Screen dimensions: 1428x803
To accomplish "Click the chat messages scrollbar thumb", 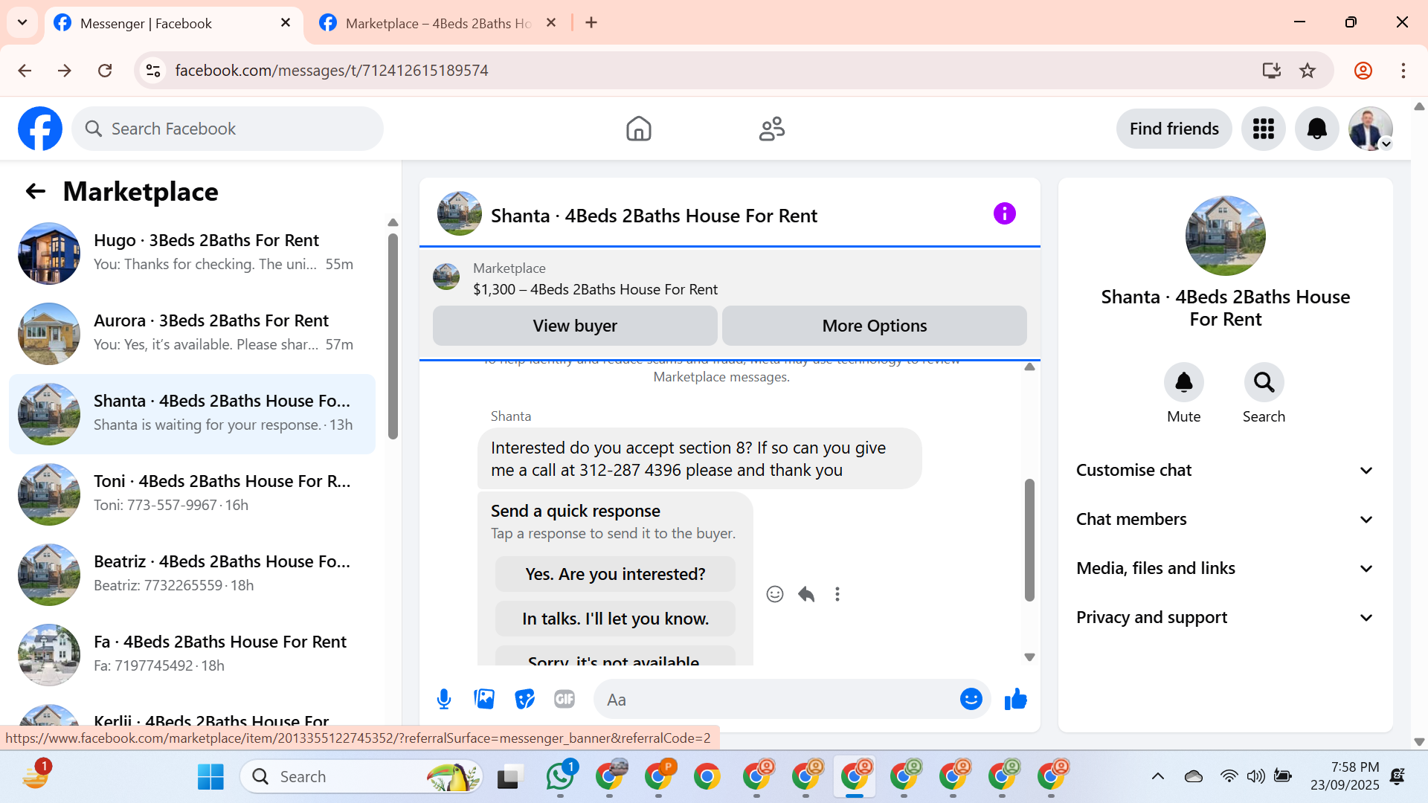I will (x=1029, y=540).
